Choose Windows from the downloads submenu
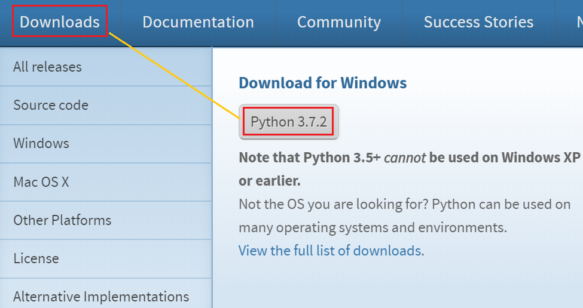This screenshot has height=308, width=583. click(41, 143)
